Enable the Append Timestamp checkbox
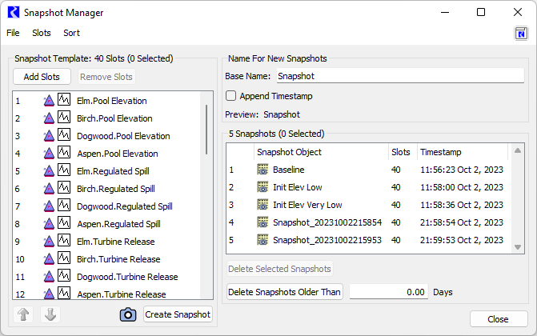This screenshot has height=336, width=537. click(230, 96)
